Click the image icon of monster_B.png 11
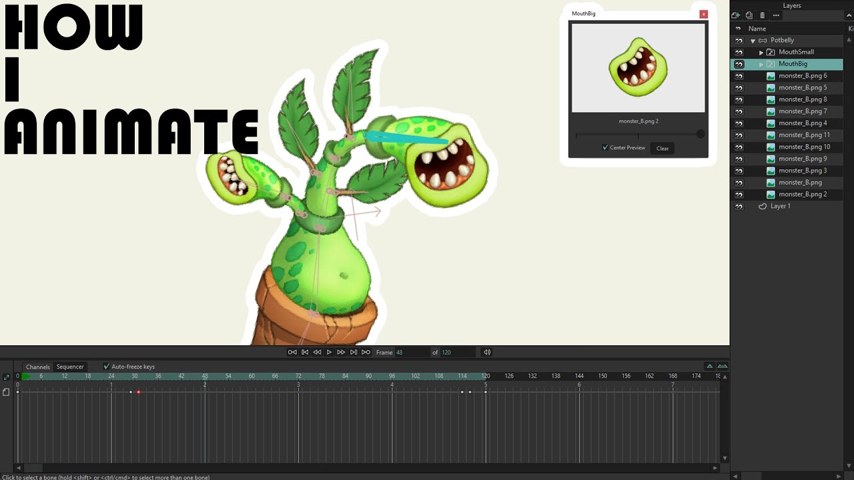854x480 pixels. [x=771, y=135]
